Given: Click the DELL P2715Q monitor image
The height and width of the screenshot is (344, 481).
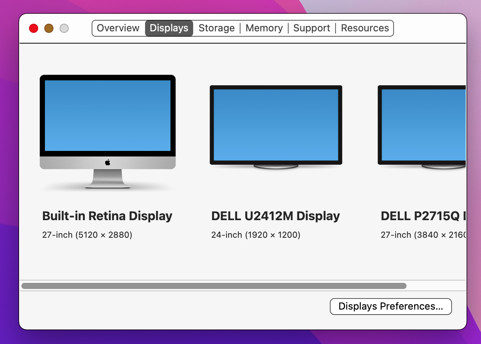Looking at the screenshot, I should [422, 127].
